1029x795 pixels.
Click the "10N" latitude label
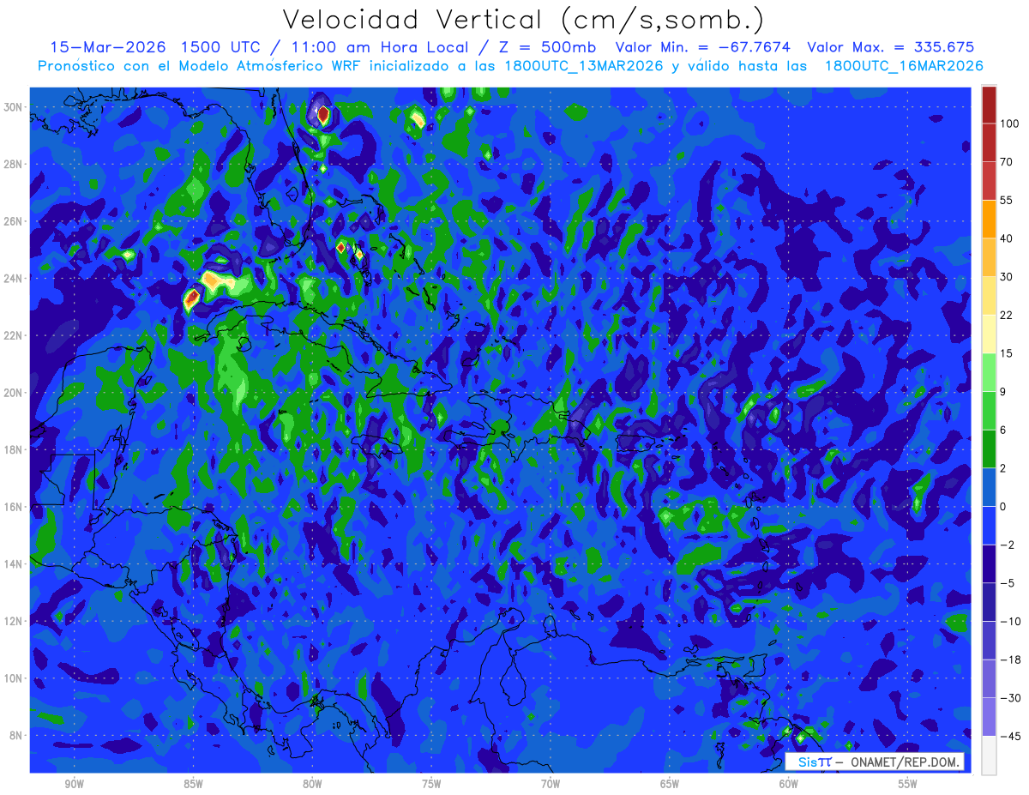click(x=15, y=678)
